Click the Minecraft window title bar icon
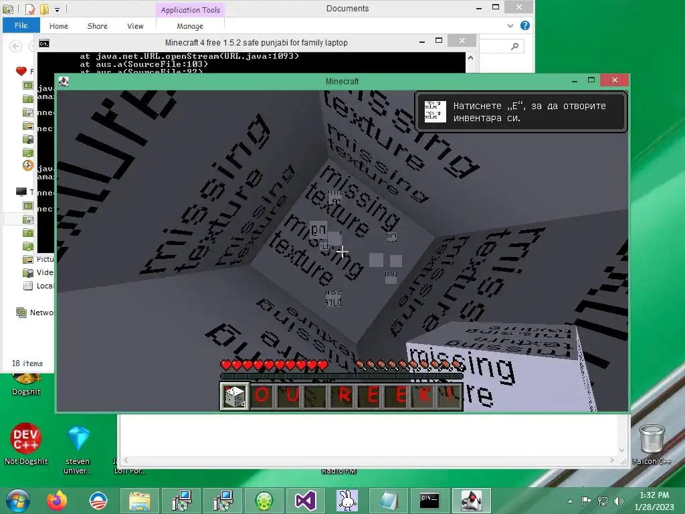Image resolution: width=685 pixels, height=514 pixels. pos(64,81)
